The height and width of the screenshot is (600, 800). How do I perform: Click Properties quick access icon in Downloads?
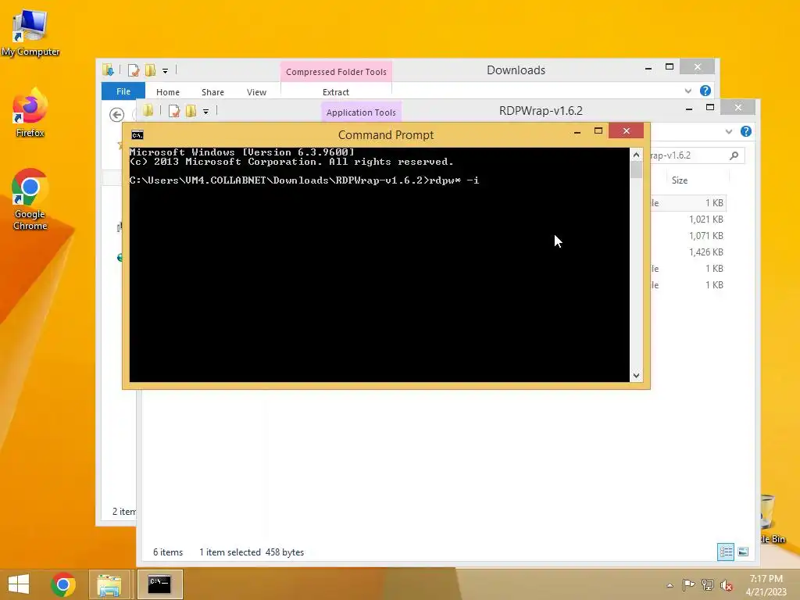coord(134,70)
